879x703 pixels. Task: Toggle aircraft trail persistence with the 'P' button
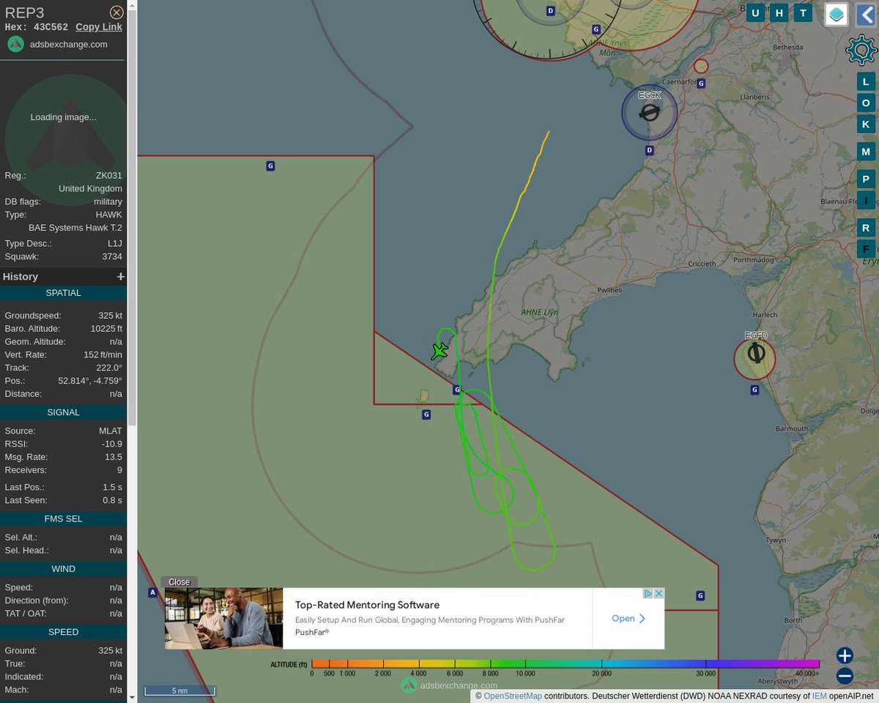click(865, 179)
